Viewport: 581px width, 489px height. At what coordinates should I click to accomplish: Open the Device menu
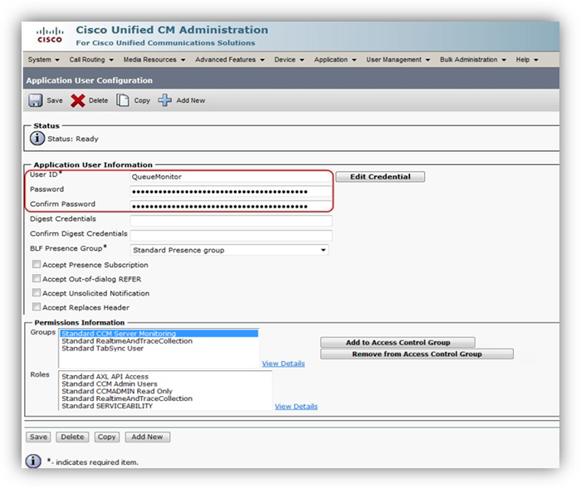[289, 60]
